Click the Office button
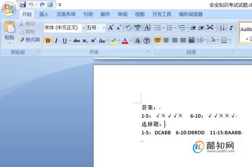This screenshot has width=252, height=167. point(9,9)
